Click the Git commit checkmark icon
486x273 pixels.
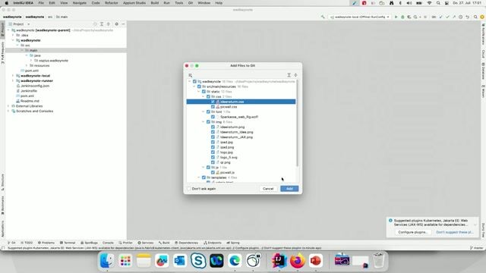pyautogui.click(x=447, y=17)
